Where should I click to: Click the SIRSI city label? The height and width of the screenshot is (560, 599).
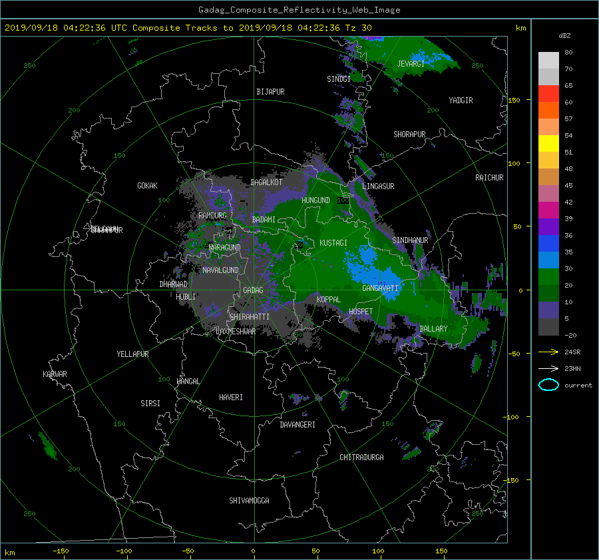coord(150,404)
